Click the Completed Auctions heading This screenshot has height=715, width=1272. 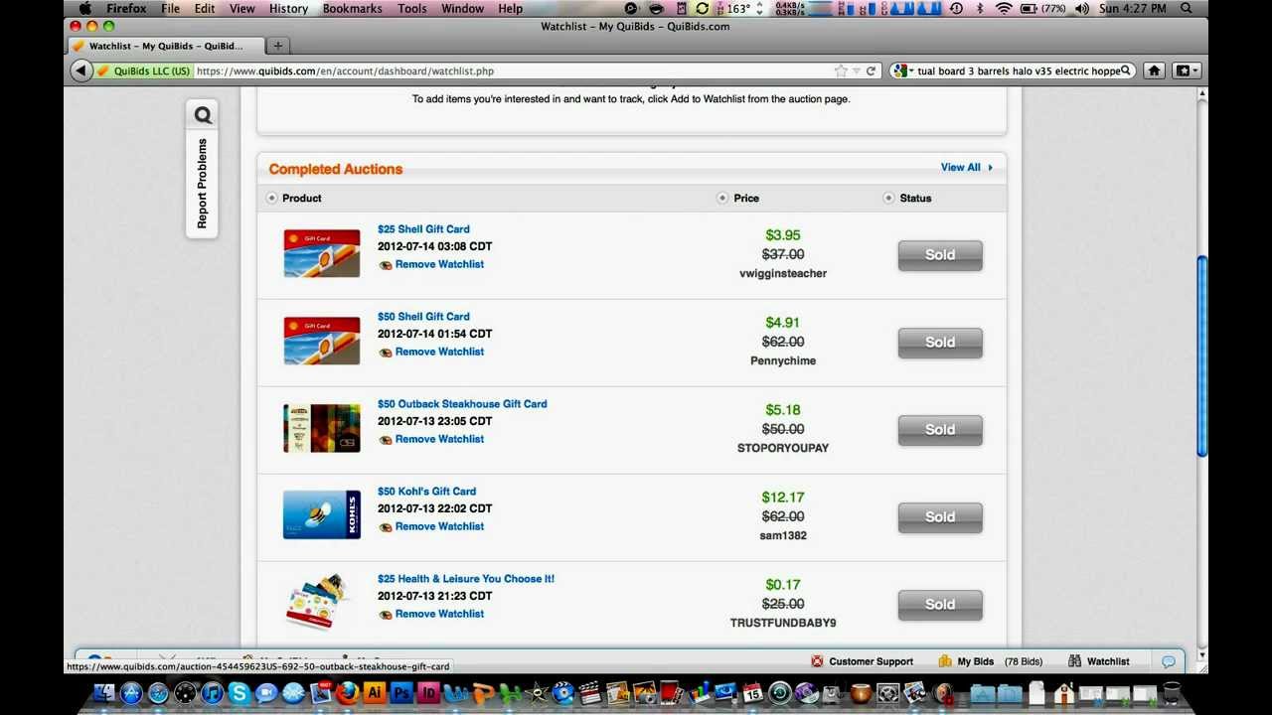pyautogui.click(x=336, y=169)
